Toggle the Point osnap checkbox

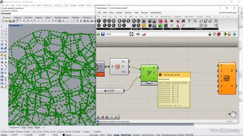(17, 132)
